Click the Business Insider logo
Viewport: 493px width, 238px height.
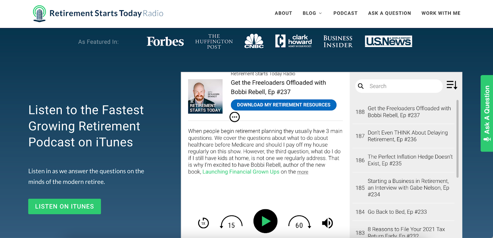tap(338, 42)
